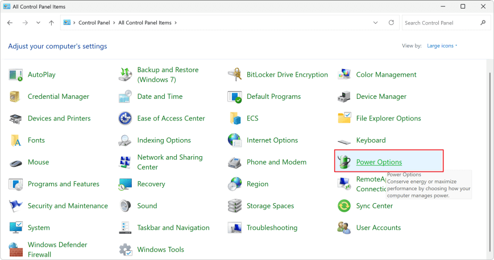
Task: Click All Control Panel Items breadcrumb
Action: point(145,23)
